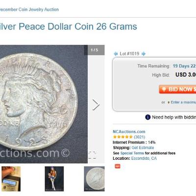The width and height of the screenshot is (196, 196).
Task: Go to next lot with right arrow
Action: (x=144, y=54)
